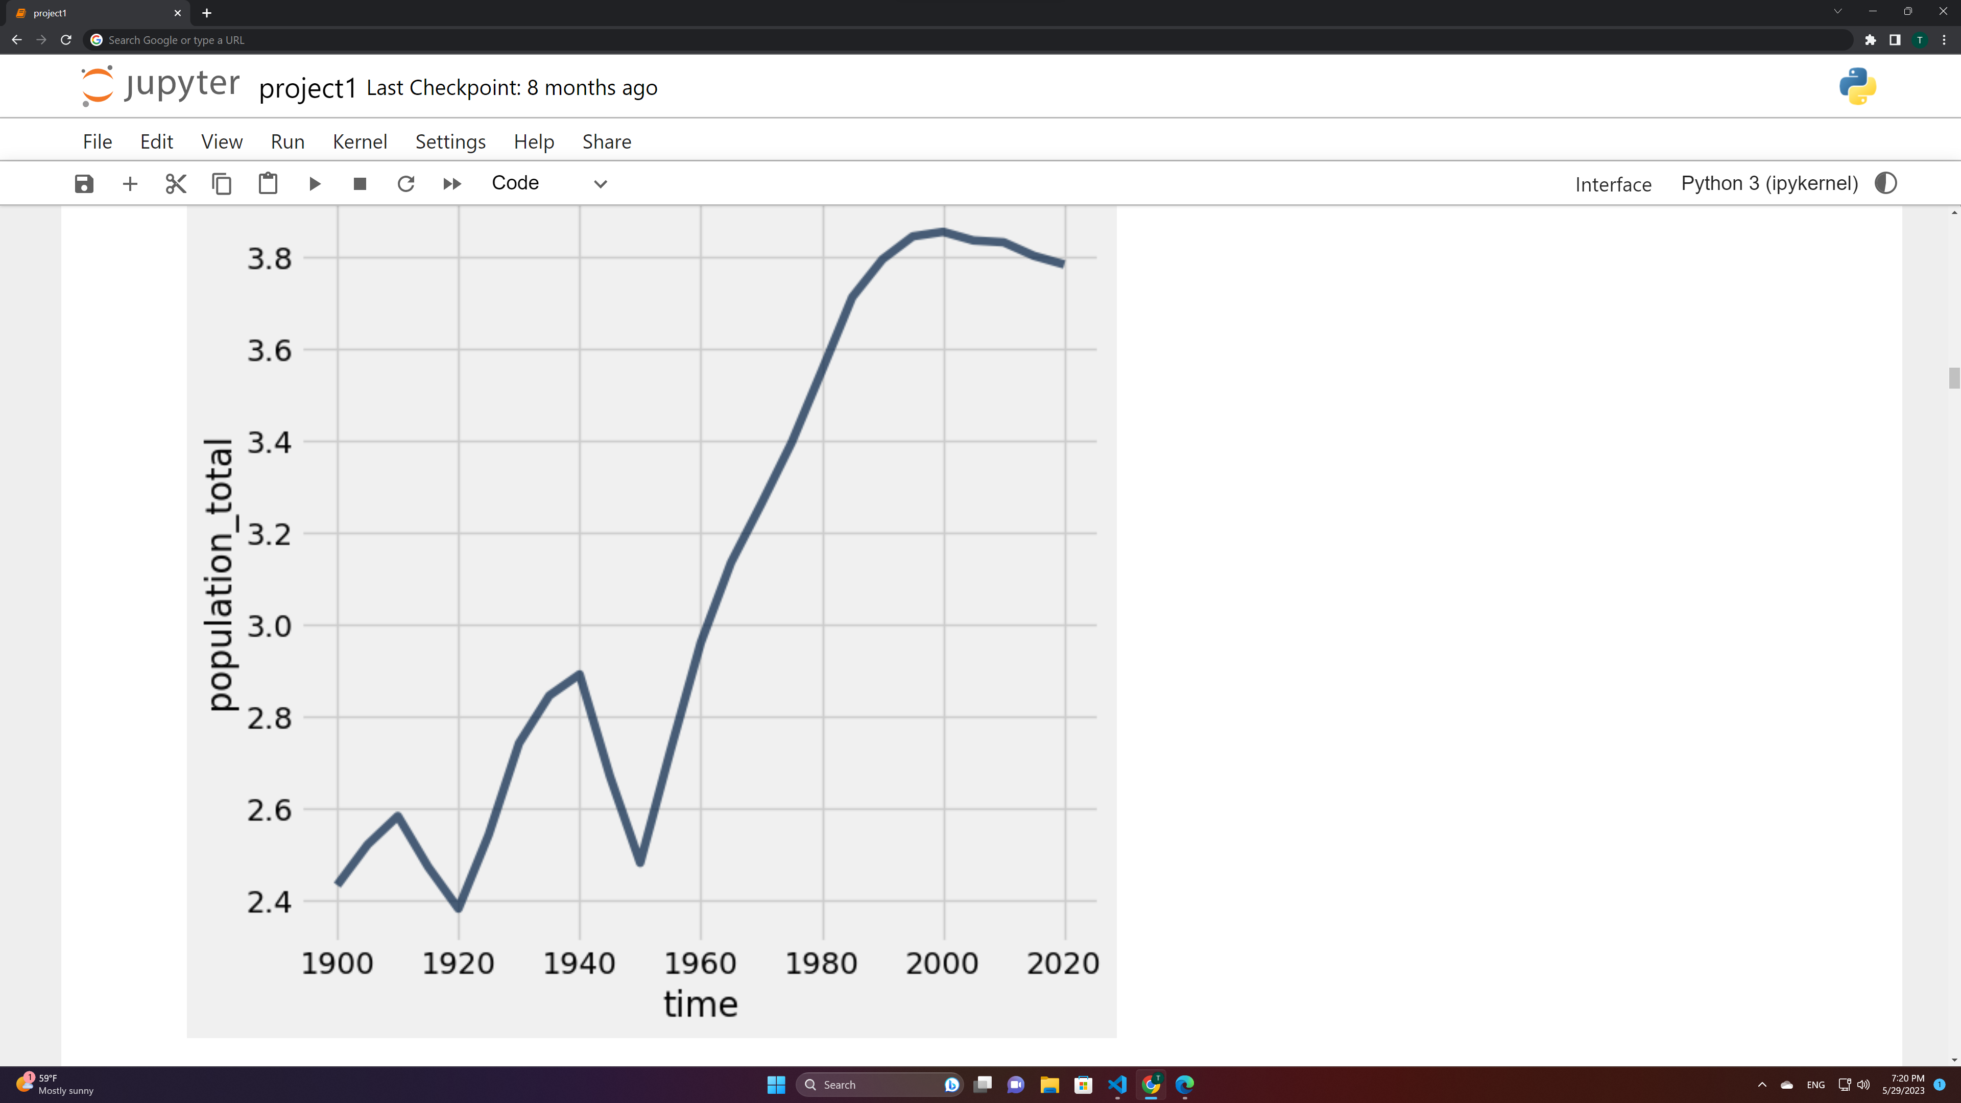Insert a new cell with plus icon
This screenshot has height=1103, width=1961.
(130, 183)
